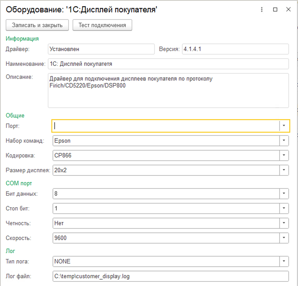Click the 'Записать и закрыть' button

37,25
